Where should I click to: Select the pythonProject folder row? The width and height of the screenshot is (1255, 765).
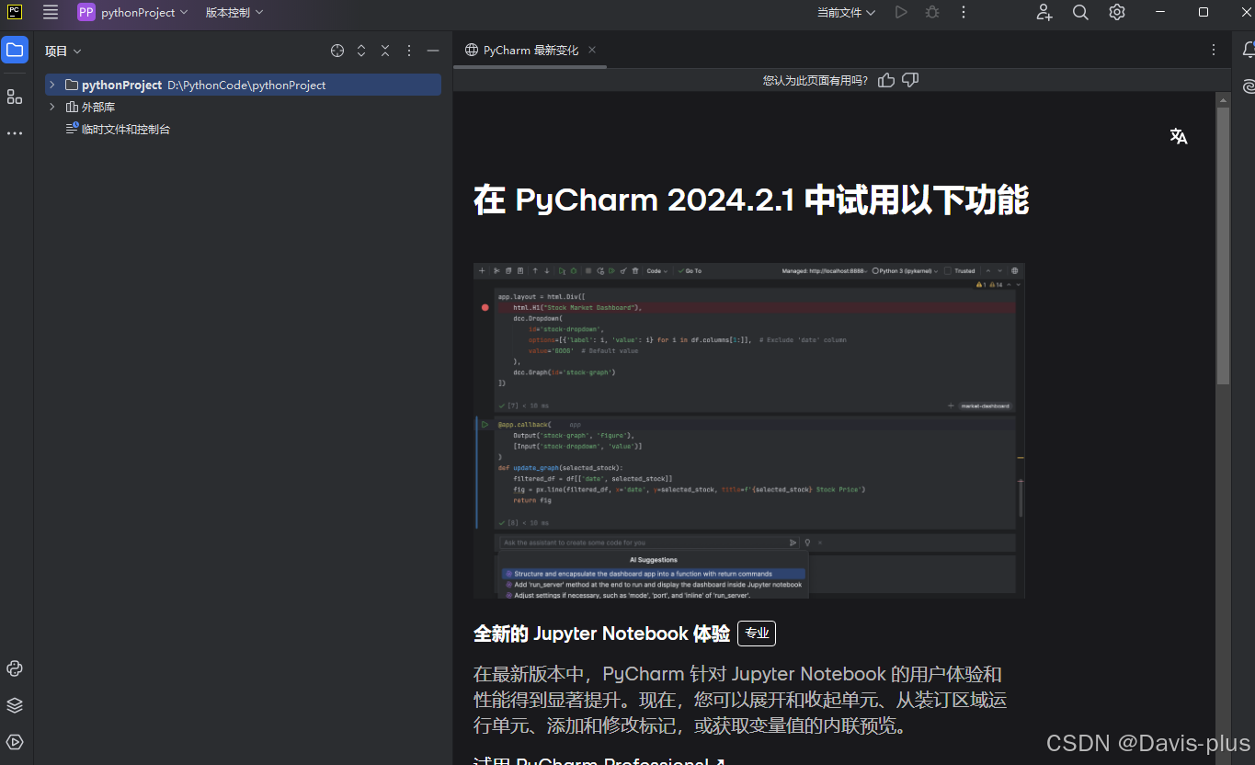pos(243,85)
